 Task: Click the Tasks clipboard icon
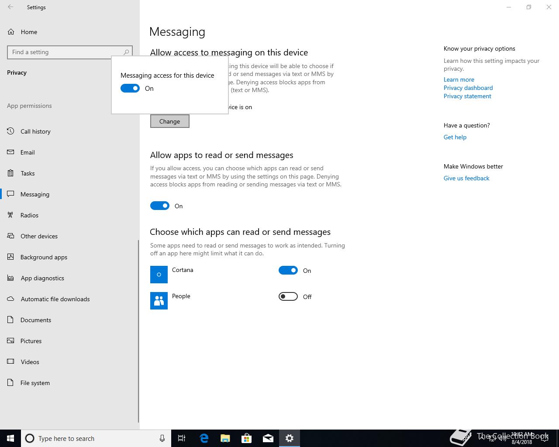[x=11, y=173]
